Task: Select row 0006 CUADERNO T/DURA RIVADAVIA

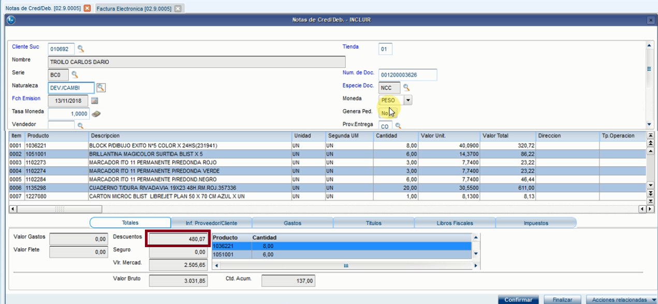Action: tap(328, 188)
